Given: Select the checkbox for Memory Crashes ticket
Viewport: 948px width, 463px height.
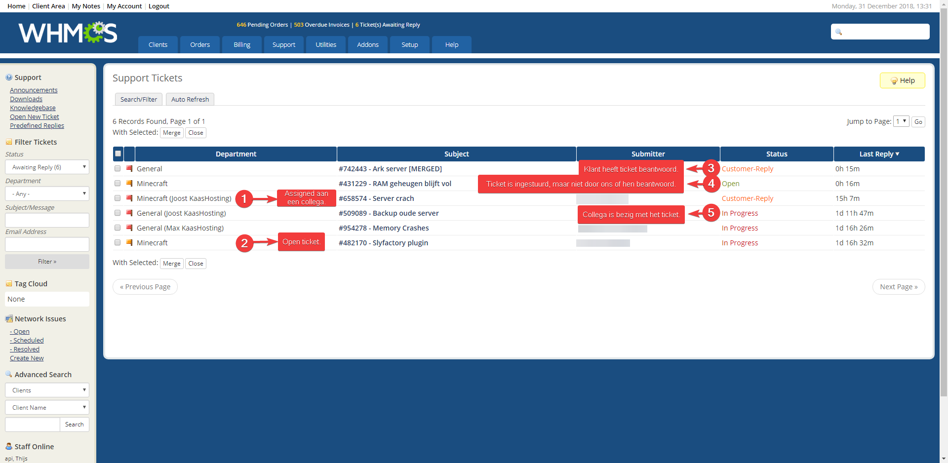Looking at the screenshot, I should [118, 228].
